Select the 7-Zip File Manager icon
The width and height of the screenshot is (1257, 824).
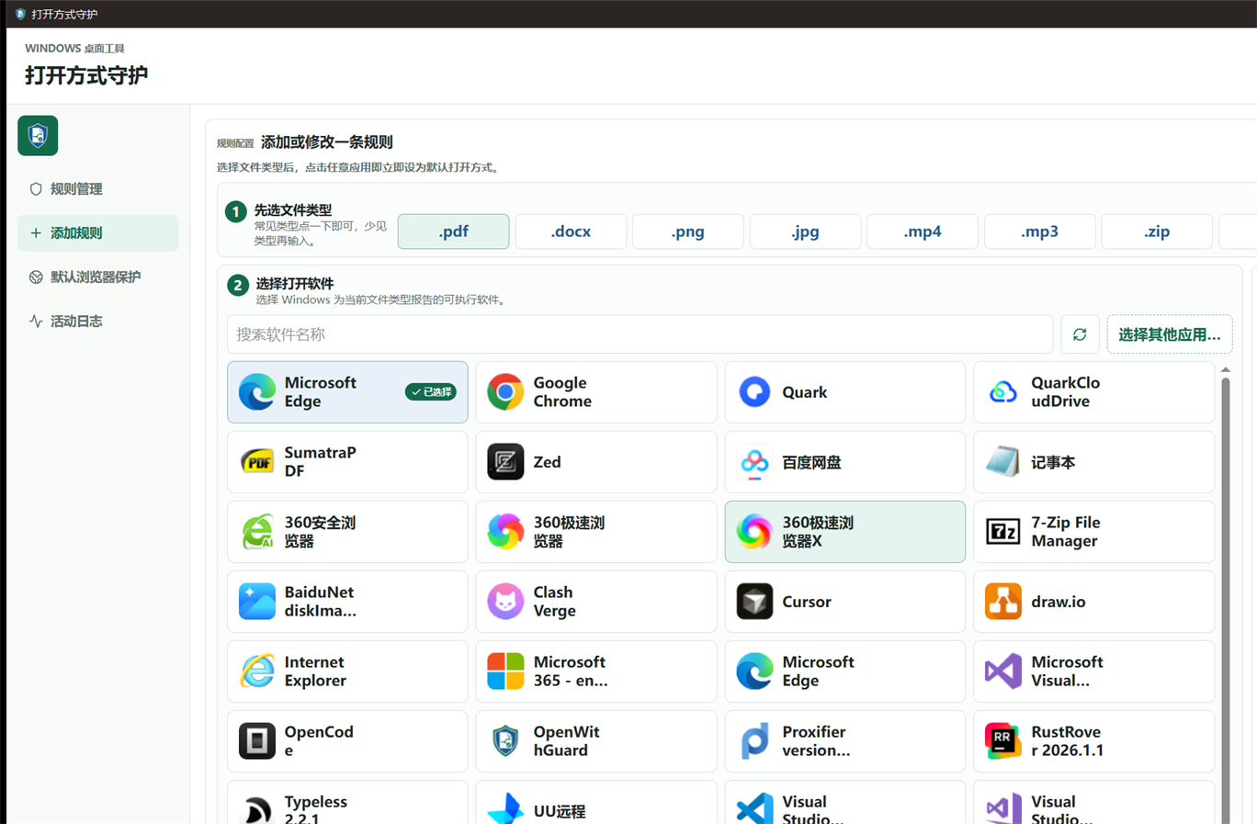pos(1002,532)
